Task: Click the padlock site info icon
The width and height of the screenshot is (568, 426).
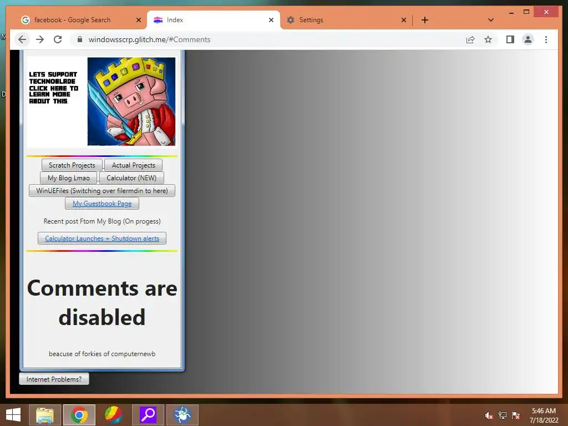Action: pyautogui.click(x=80, y=39)
